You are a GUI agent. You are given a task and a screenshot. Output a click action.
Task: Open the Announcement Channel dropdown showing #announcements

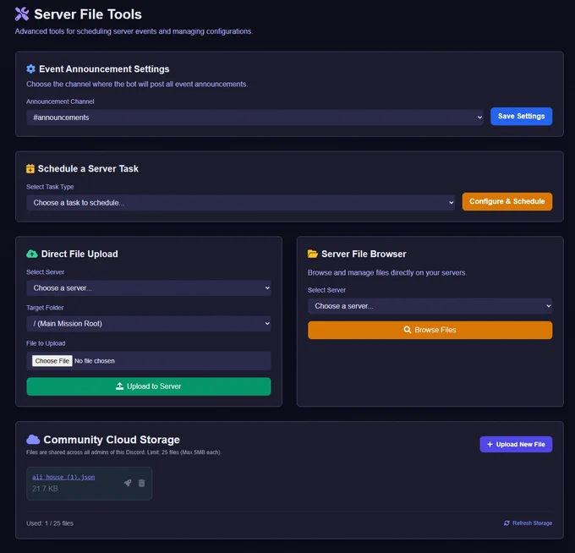(x=255, y=118)
